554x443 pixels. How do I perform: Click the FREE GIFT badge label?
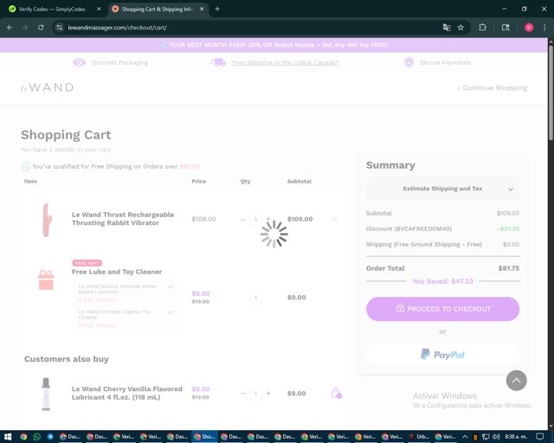87,263
